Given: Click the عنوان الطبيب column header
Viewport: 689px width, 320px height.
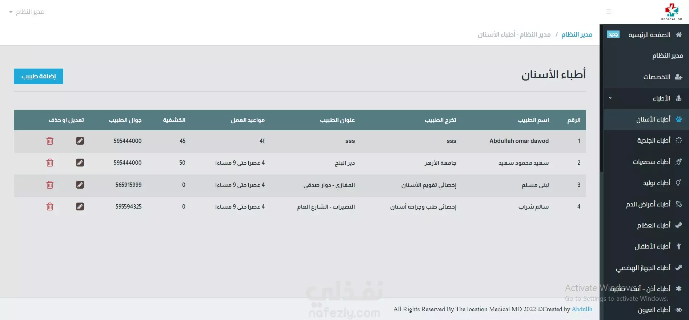Looking at the screenshot, I should click(337, 120).
